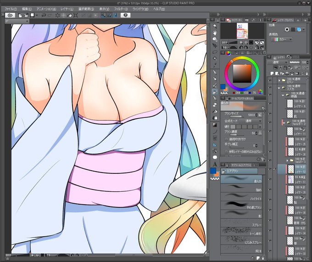Select the Ruler triangle tool
Screen dimensions: 312x262
(x=215, y=145)
